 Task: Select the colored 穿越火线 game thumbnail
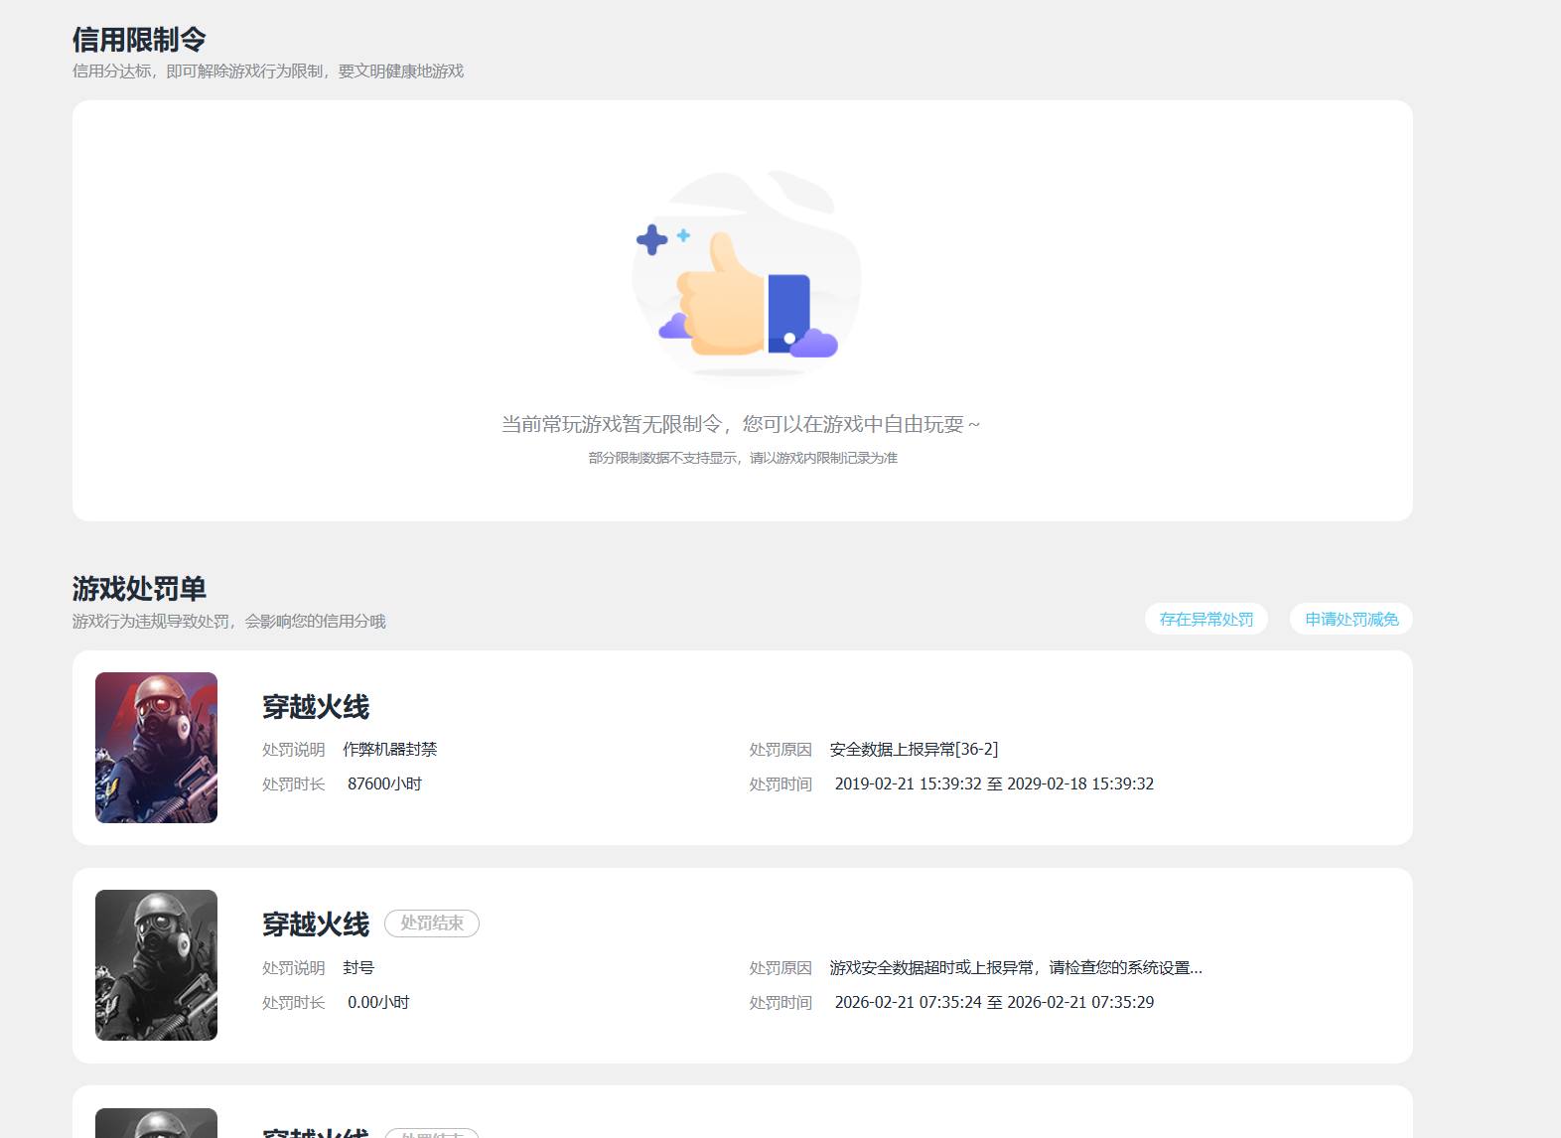click(156, 748)
